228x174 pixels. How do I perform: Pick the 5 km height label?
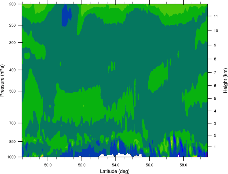click(x=215, y=99)
